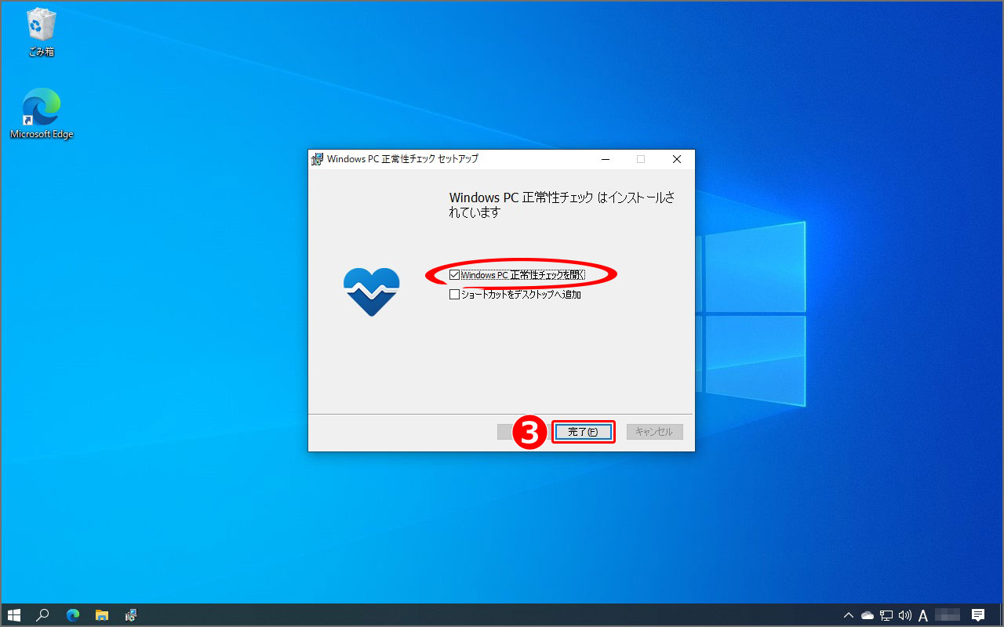Image resolution: width=1004 pixels, height=627 pixels.
Task: Close the PC Health Check setup window
Action: (x=677, y=159)
